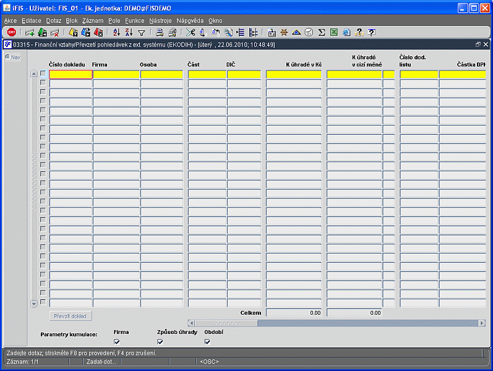
Task: Click the green save record toolbar icon
Action: 42,32
